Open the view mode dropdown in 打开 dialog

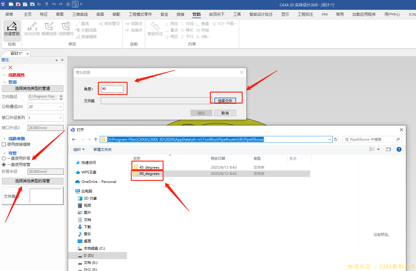coord(379,149)
